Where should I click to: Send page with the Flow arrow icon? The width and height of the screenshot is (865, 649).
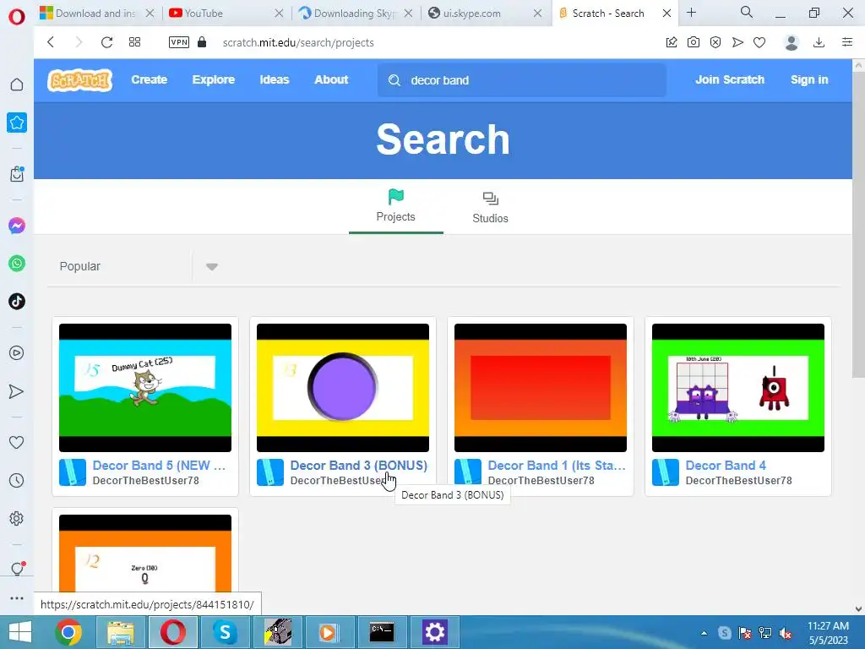click(x=737, y=42)
